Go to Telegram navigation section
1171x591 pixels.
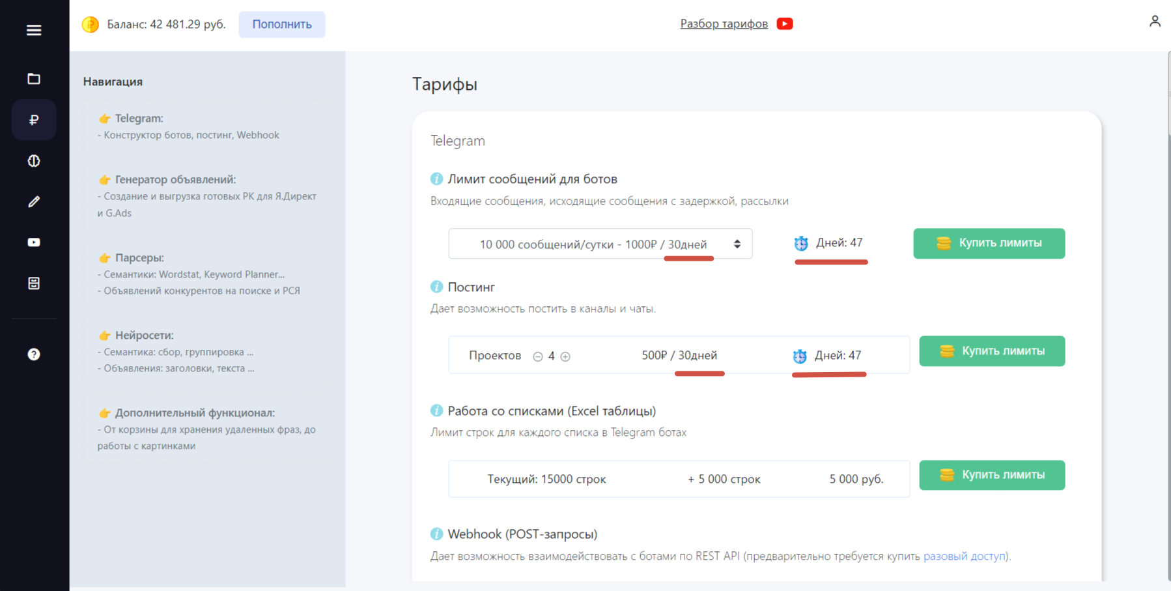207,126
